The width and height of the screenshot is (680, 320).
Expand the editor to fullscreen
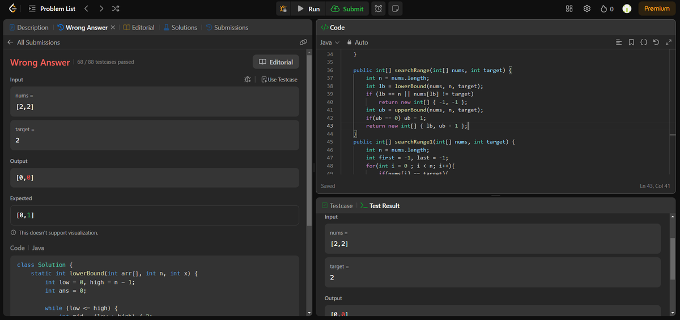(x=669, y=42)
